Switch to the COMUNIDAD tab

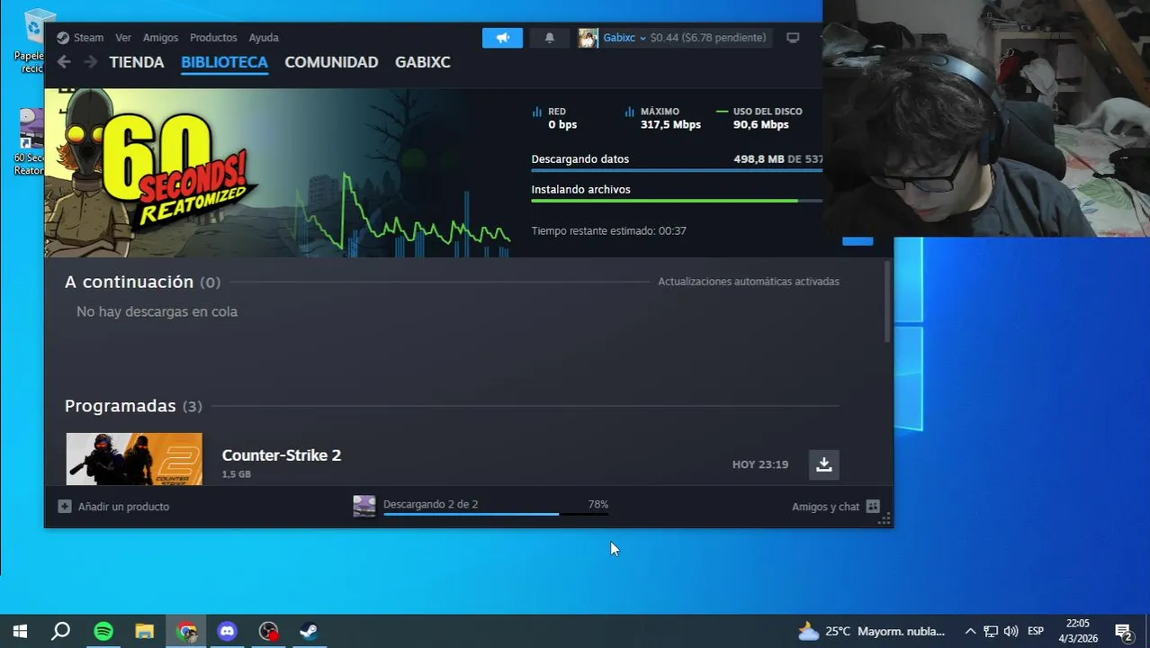(331, 62)
